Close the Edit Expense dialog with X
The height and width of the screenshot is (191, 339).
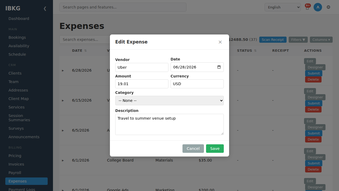pos(220,42)
